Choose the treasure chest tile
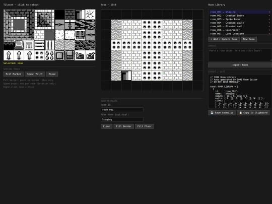Screen dimensions: 272x204 (80, 35)
